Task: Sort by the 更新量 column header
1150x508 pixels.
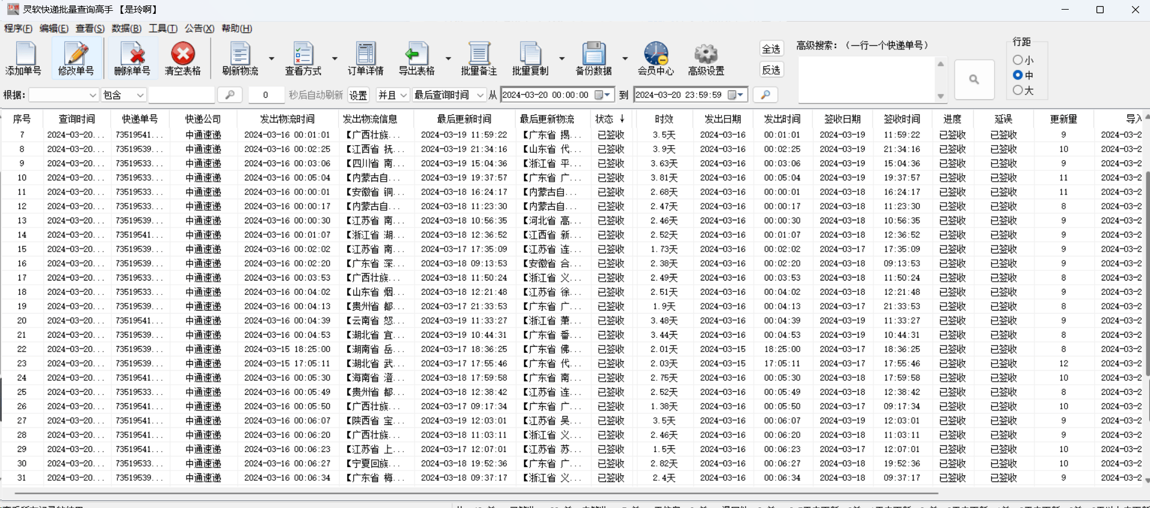Action: click(1063, 119)
